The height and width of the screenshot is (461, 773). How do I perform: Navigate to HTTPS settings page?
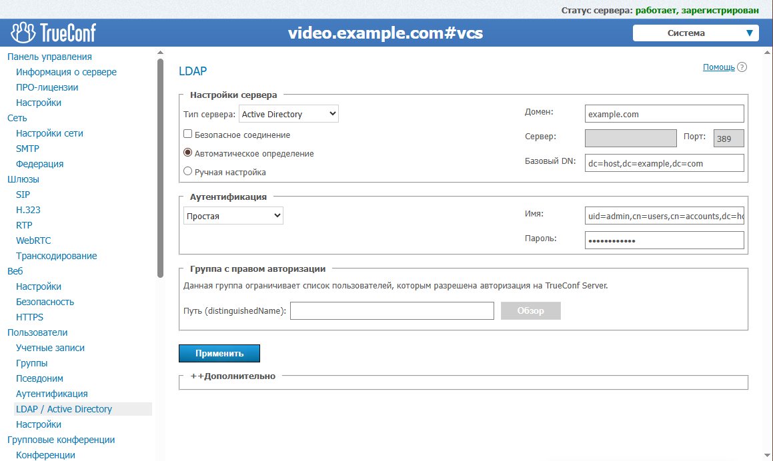pos(29,317)
